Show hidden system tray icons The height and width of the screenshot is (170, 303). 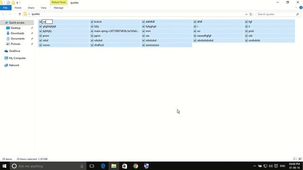point(255,166)
